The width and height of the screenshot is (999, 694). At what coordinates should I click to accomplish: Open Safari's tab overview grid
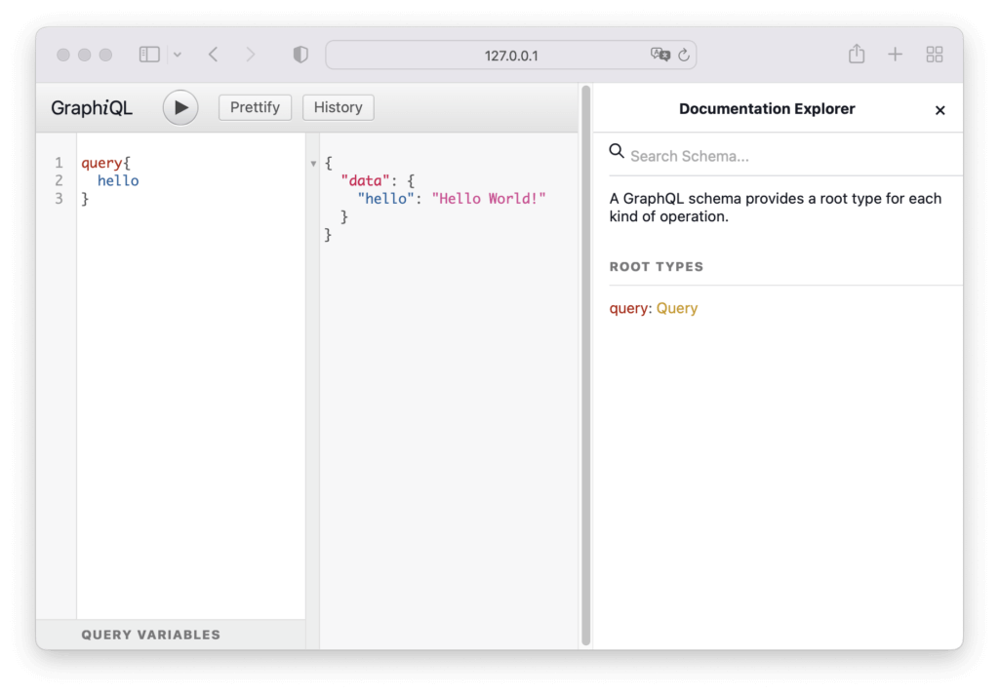[935, 54]
